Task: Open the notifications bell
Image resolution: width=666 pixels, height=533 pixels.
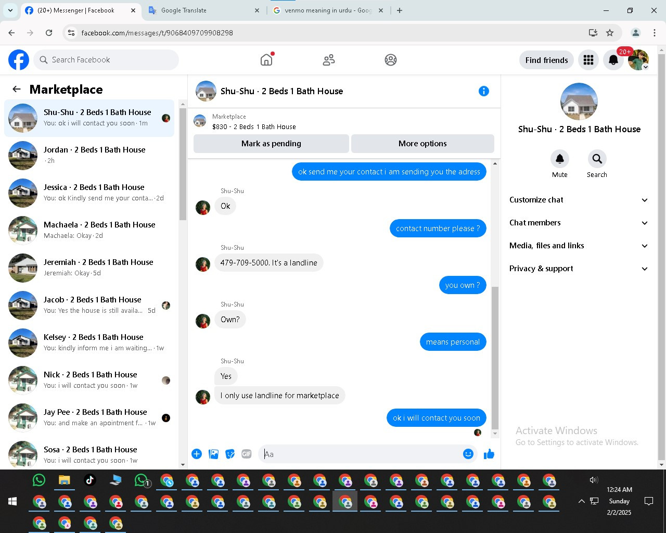Action: tap(613, 60)
